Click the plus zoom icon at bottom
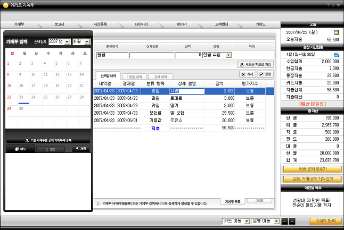 point(292,222)
